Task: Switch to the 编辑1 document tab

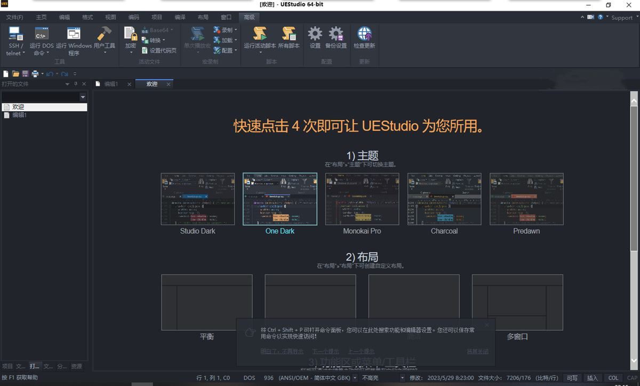Action: 111,84
